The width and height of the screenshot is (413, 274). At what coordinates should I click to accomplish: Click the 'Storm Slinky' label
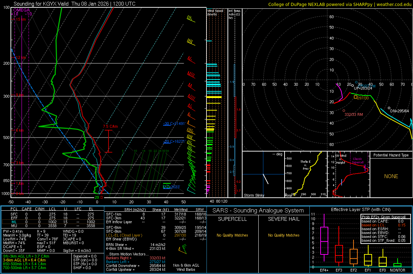pos(254,195)
